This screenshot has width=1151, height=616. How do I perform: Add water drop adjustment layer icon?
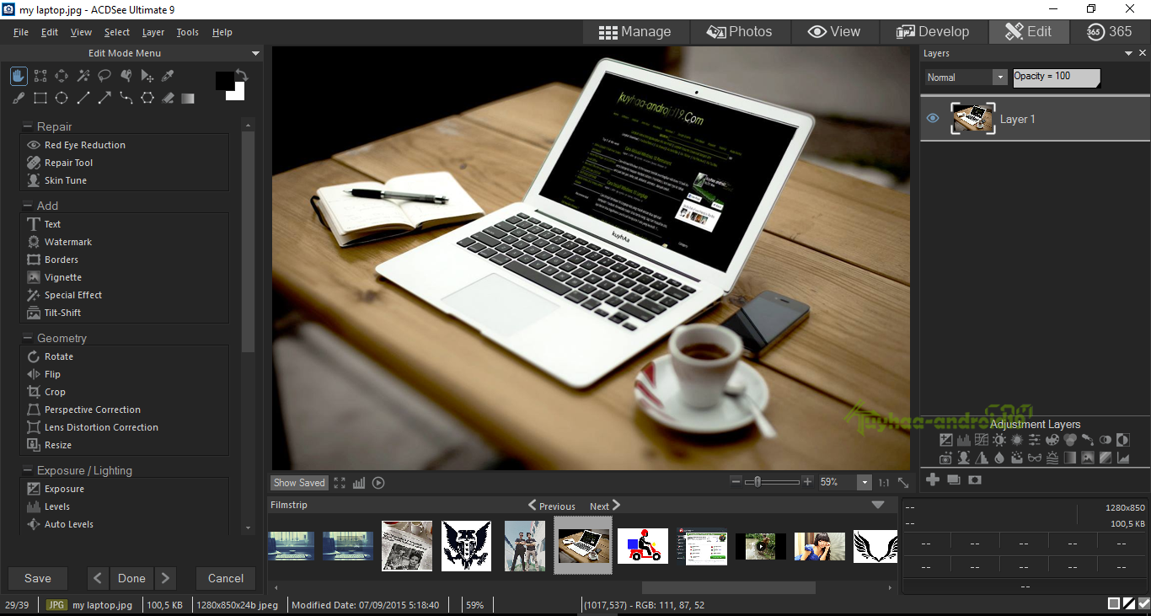coord(999,458)
